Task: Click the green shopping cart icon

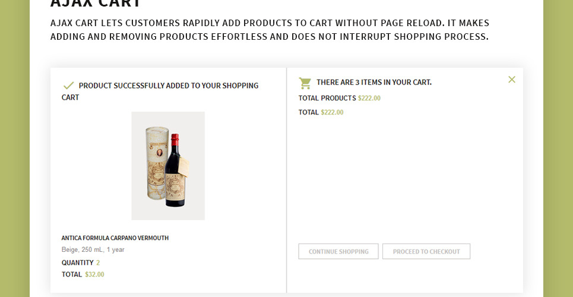Action: pyautogui.click(x=305, y=83)
